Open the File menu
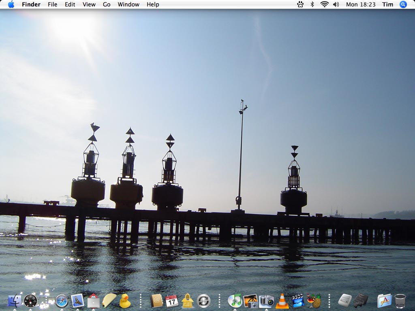Viewport: 415px width, 311px height. click(x=52, y=4)
